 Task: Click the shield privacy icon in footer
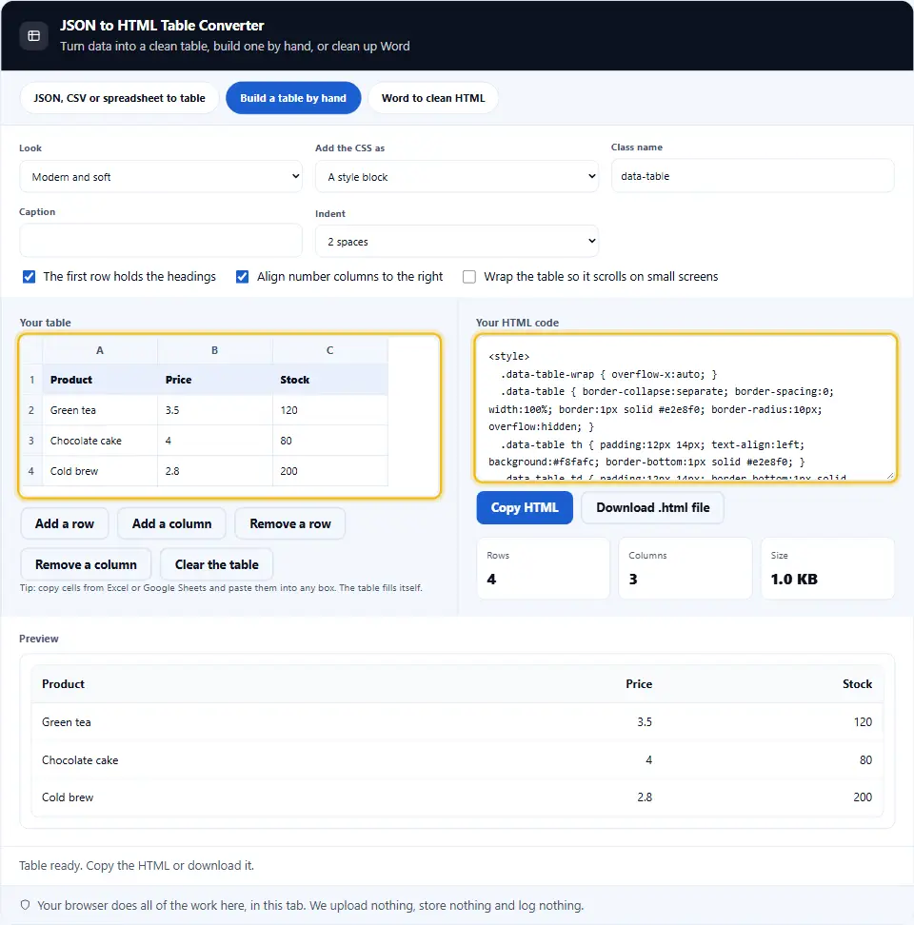[26, 905]
